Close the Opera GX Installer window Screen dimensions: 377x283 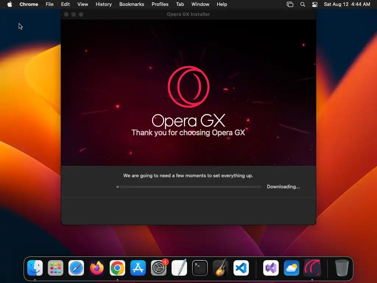coord(66,14)
